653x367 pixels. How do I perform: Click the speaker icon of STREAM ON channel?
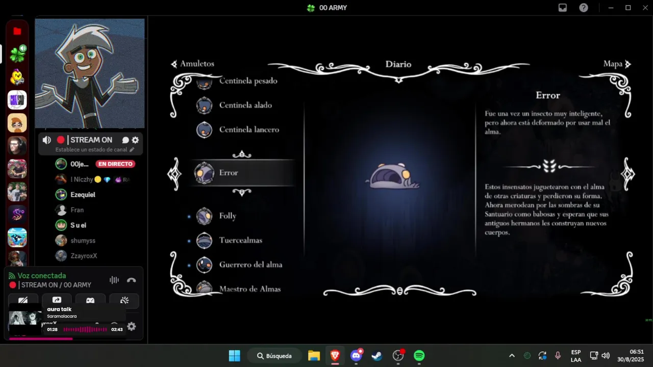tap(46, 140)
